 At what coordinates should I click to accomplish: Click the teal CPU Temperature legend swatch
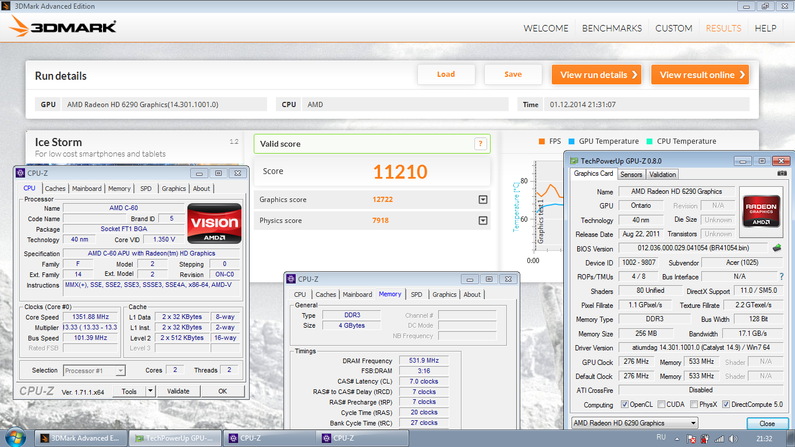tap(650, 141)
